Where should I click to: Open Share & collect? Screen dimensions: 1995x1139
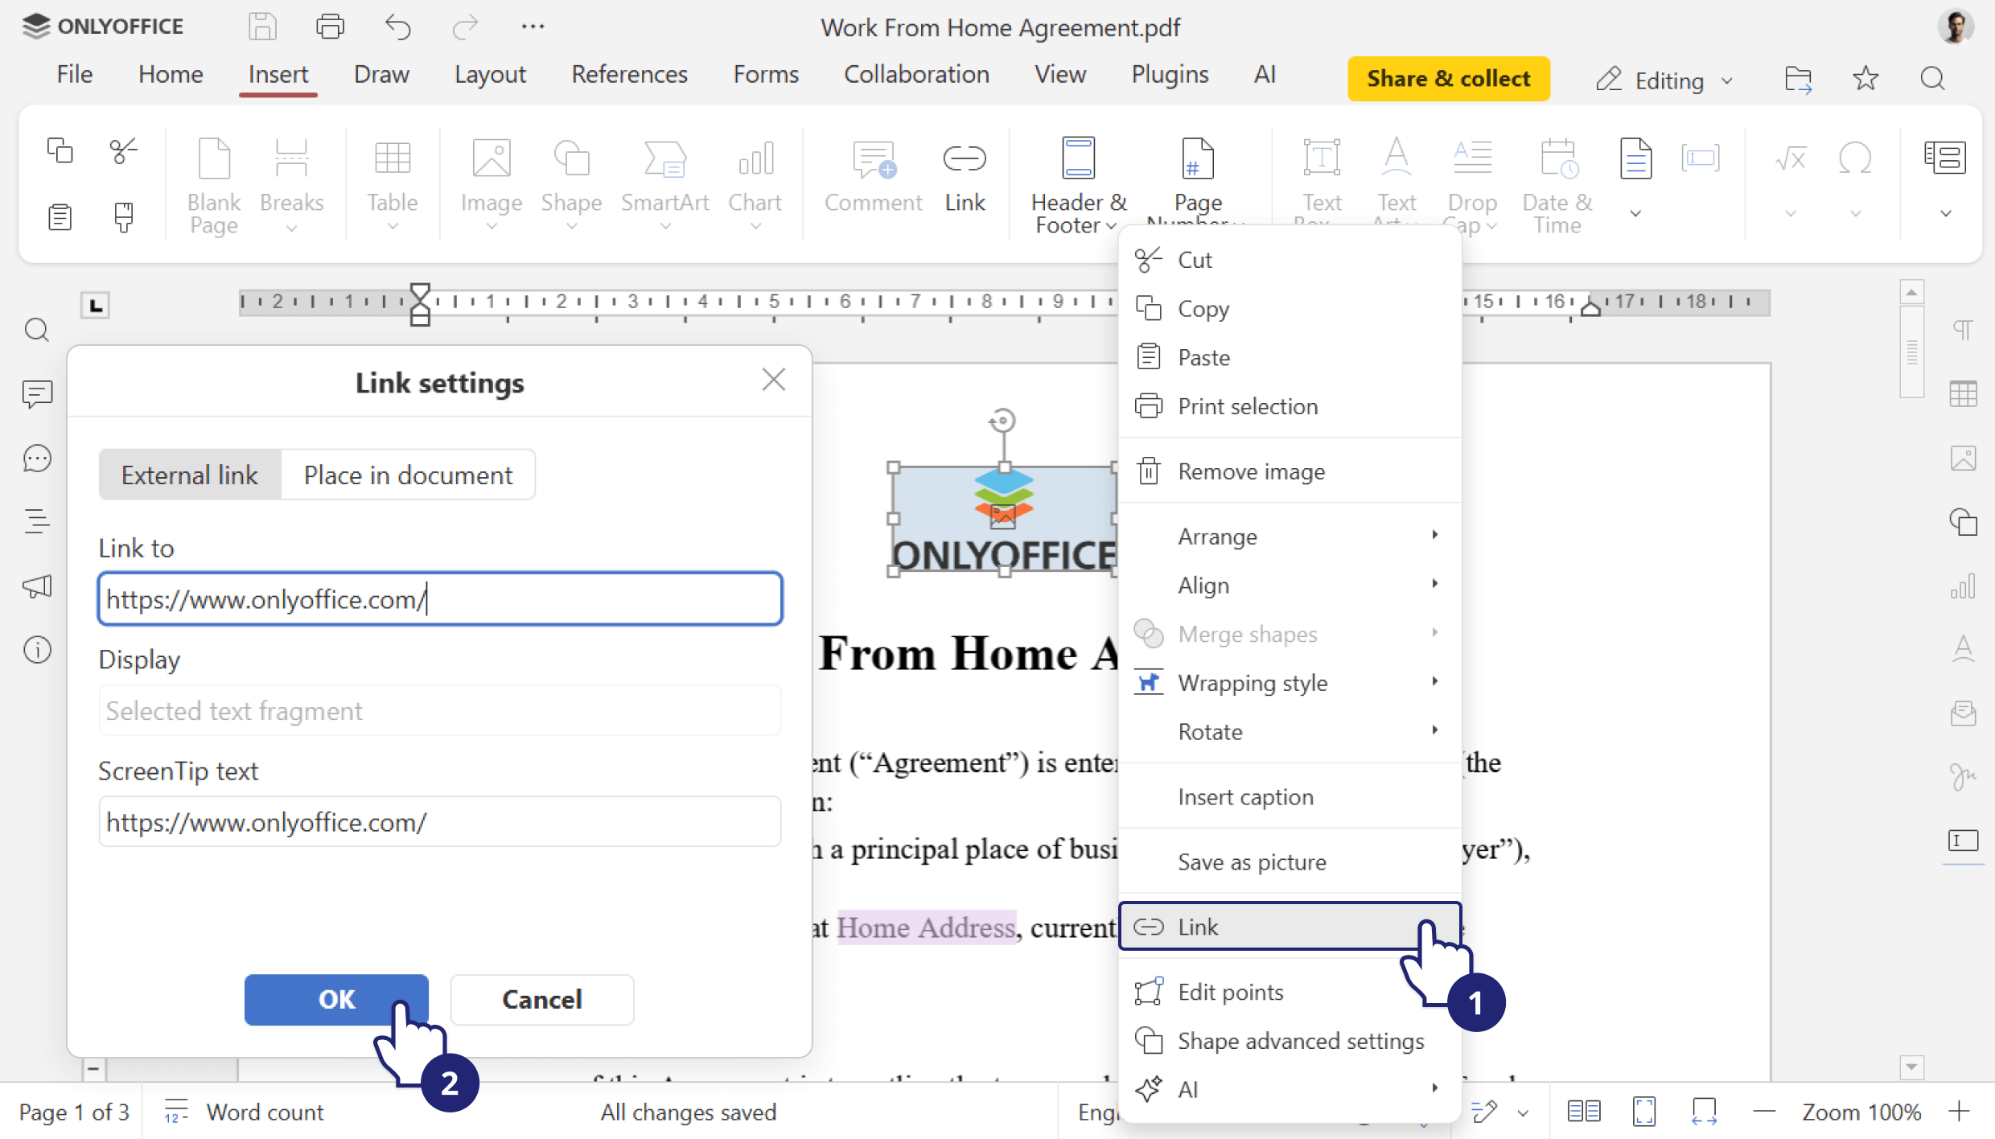[1448, 78]
